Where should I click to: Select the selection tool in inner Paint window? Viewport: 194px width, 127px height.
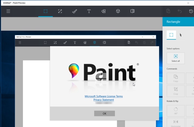pyautogui.click(x=45, y=43)
